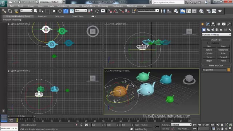The image size is (233, 131).
Task: Click the Sphere primitive button
Action: point(209,50)
